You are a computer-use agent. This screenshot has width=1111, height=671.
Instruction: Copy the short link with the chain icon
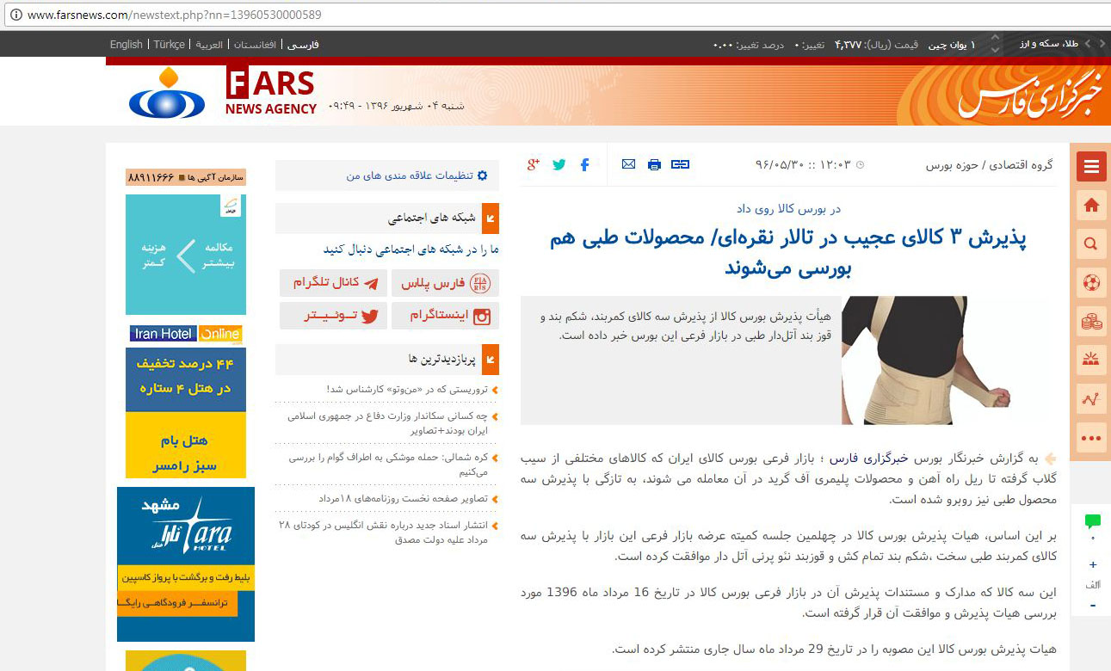(681, 164)
